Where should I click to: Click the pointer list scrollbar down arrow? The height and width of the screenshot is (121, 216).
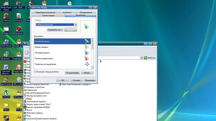(92, 68)
